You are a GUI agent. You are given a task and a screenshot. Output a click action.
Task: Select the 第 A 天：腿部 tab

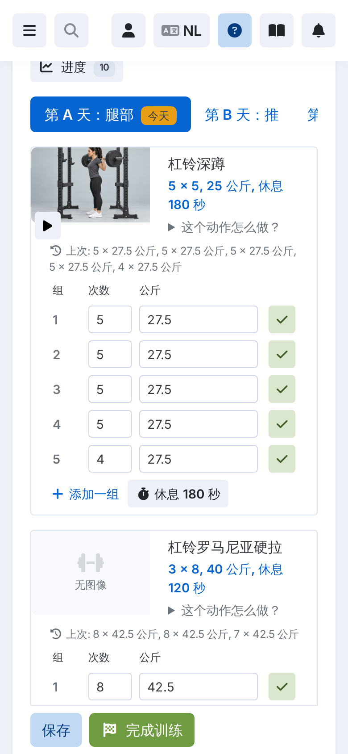(111, 114)
